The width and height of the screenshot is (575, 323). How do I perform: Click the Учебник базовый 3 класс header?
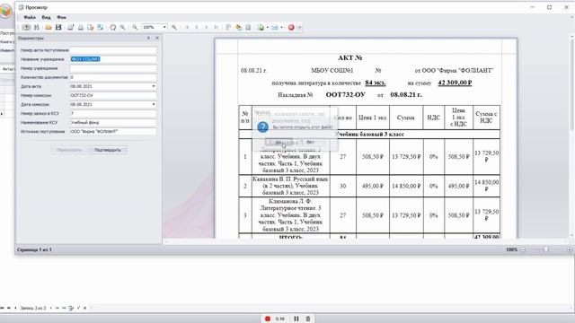pyautogui.click(x=369, y=134)
